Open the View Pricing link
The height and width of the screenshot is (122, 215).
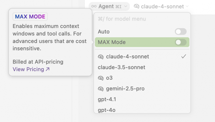(31, 69)
